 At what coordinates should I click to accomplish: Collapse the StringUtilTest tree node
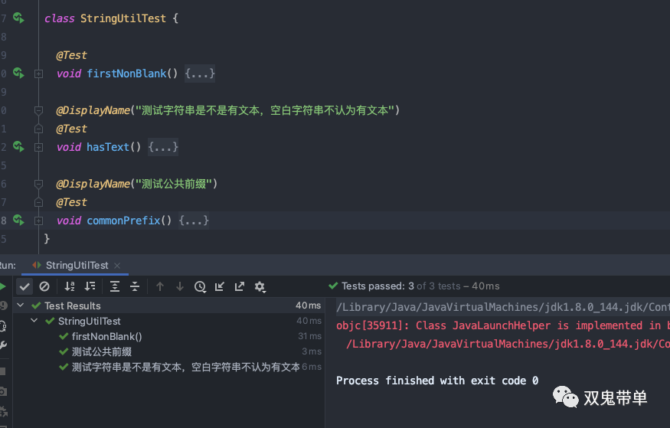[x=35, y=321]
